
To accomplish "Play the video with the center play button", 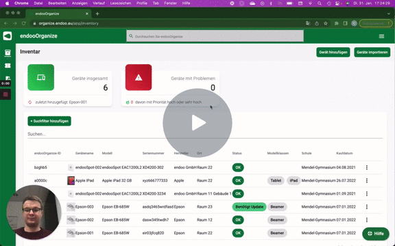I will coord(197,123).
